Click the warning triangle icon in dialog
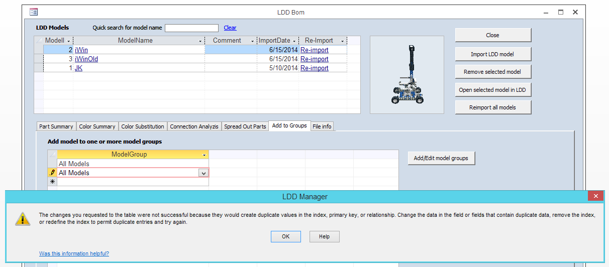 [23, 218]
